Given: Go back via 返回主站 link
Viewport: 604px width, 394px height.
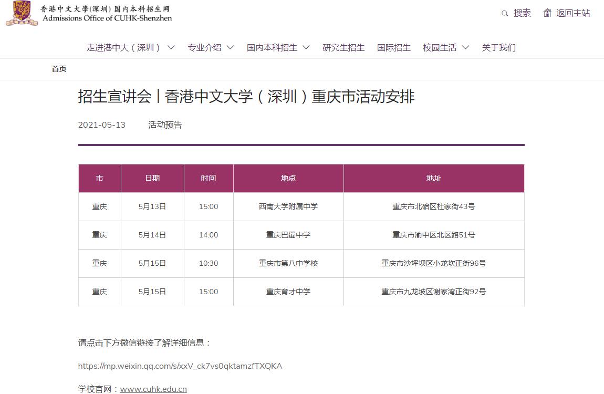Looking at the screenshot, I should click(x=573, y=13).
